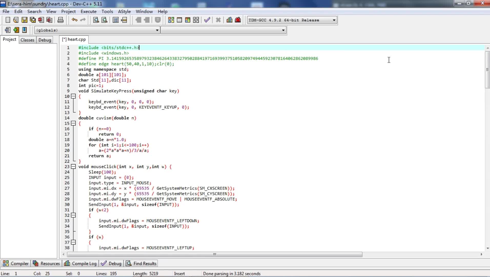
Task: Click the 'using namespace std;' line
Action: point(104,69)
